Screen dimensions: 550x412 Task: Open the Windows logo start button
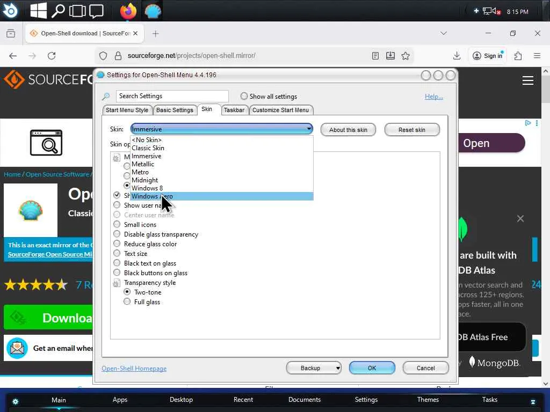[38, 11]
